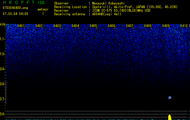
Task: Select the filename 0703040400.png
Action: (x=15, y=8)
